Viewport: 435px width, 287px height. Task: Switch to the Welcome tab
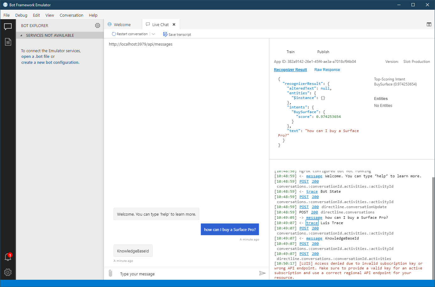click(123, 25)
